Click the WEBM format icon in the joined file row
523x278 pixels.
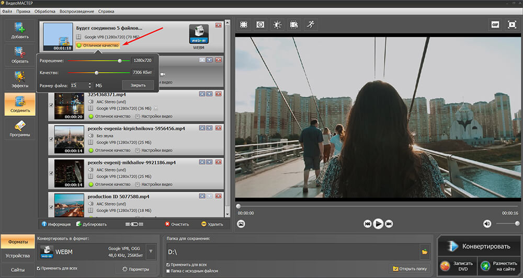pos(199,34)
